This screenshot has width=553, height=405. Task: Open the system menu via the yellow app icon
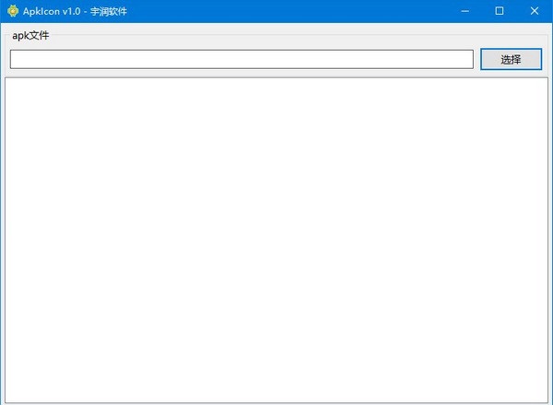pyautogui.click(x=12, y=11)
